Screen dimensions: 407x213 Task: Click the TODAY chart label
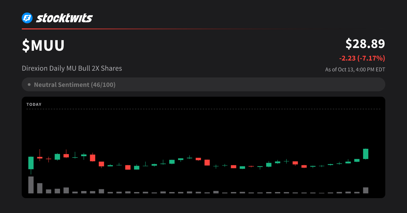(34, 104)
